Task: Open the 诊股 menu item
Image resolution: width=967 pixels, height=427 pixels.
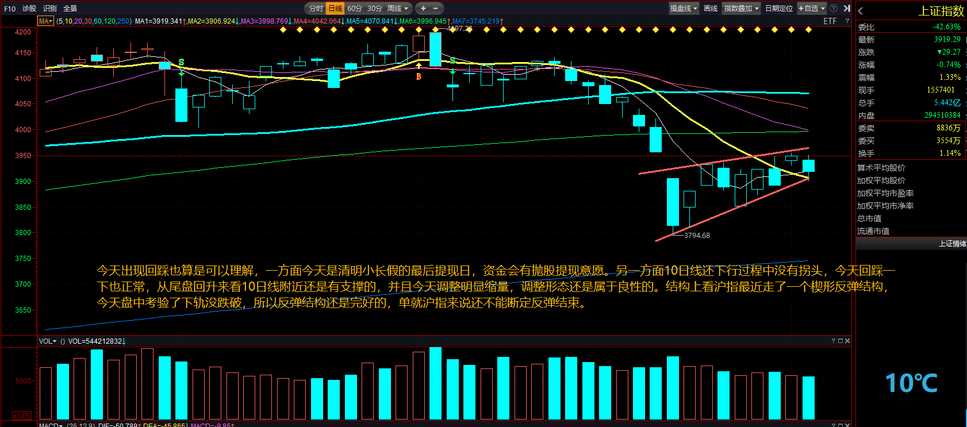Action: 29,9
